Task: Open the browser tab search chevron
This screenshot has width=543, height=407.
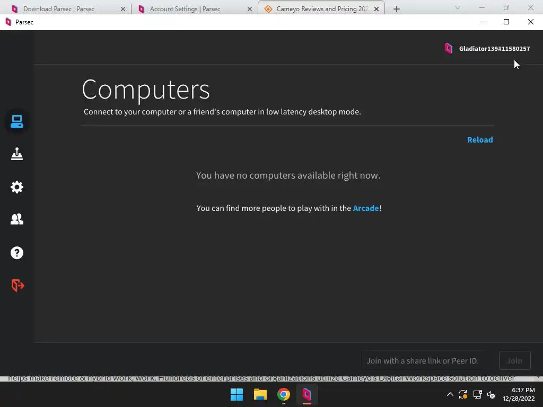Action: coord(458,7)
